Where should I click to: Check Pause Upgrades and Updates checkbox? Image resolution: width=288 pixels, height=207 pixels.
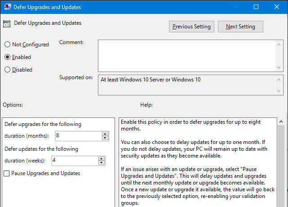tap(7, 173)
